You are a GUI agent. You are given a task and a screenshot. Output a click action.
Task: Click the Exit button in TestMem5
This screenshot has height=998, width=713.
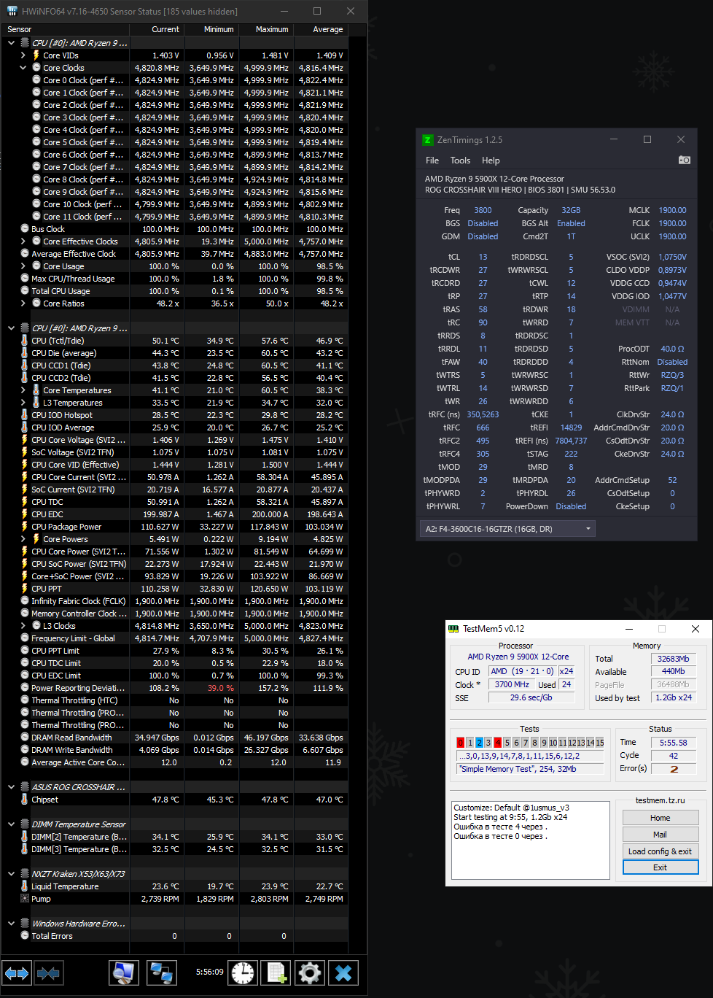coord(661,867)
